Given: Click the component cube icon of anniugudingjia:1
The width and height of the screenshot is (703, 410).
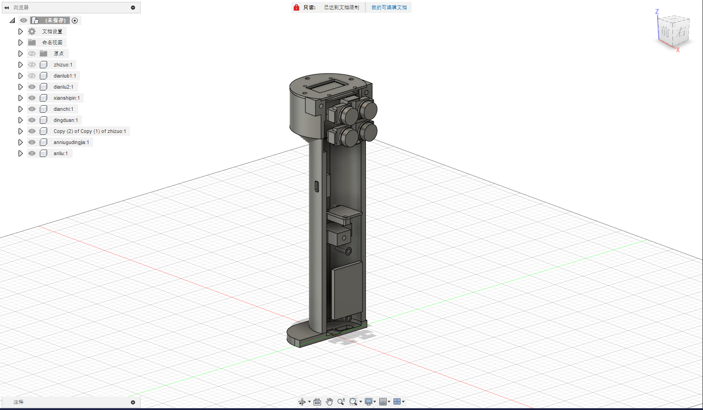Looking at the screenshot, I should (43, 142).
